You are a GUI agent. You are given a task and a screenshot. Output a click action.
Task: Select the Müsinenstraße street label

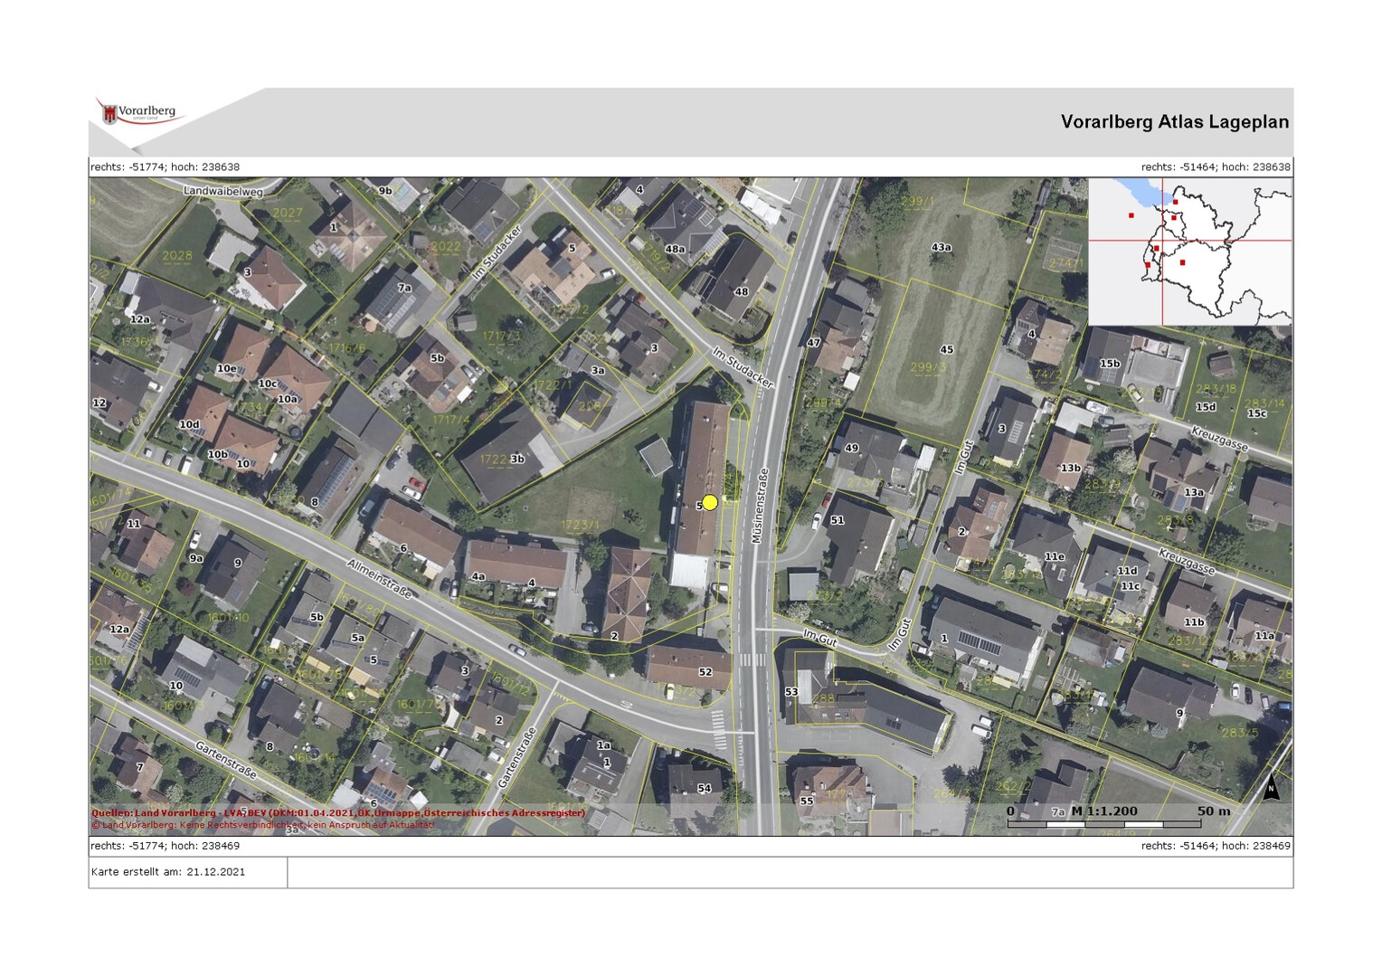pyautogui.click(x=758, y=507)
